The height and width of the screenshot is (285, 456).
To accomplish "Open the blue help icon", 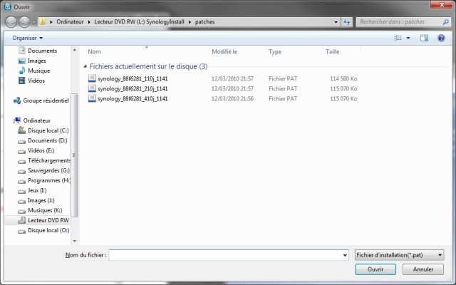I will [441, 38].
